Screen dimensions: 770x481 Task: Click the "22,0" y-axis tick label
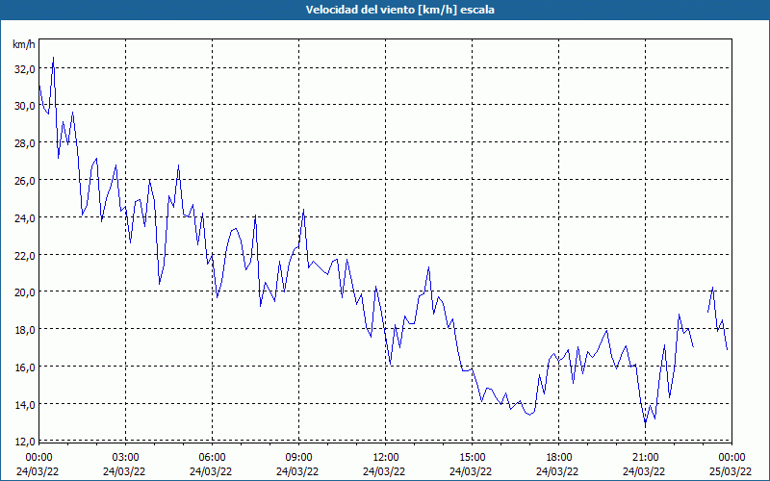tap(25, 255)
